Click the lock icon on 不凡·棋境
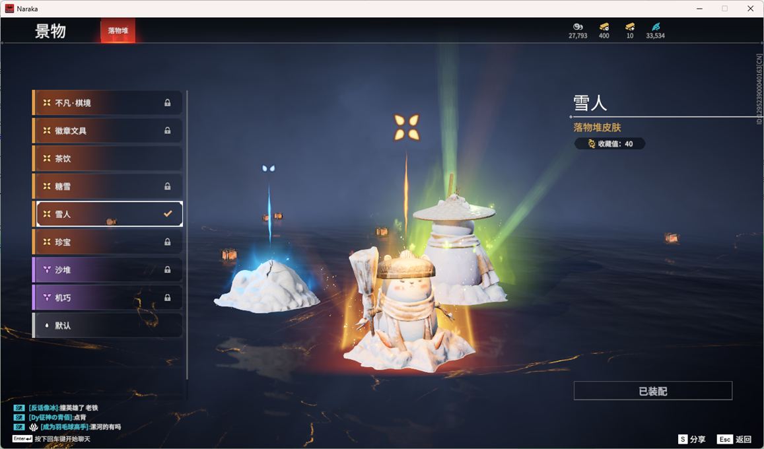764x449 pixels. [x=168, y=103]
